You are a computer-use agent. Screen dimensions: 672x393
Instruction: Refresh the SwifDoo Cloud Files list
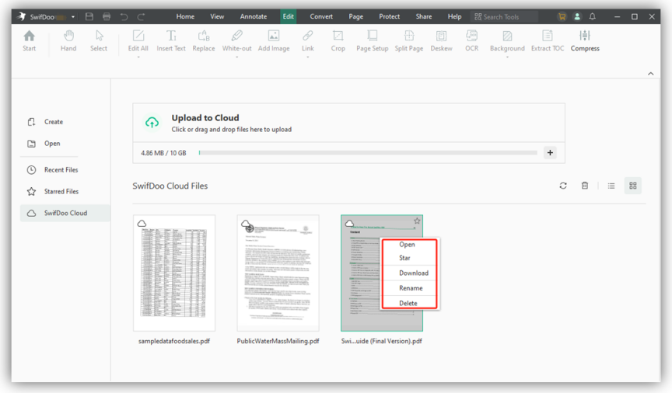click(563, 186)
